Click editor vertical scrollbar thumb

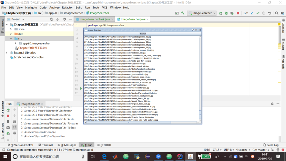[279, 34]
